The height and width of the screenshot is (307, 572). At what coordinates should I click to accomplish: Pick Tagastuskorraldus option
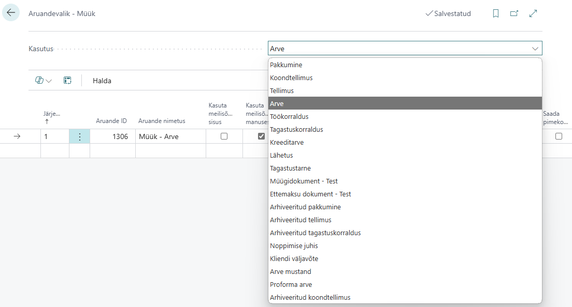[x=405, y=130]
